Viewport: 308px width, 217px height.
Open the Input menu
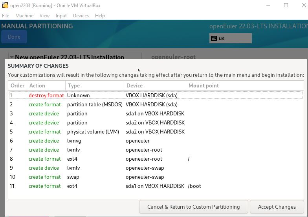[61, 16]
